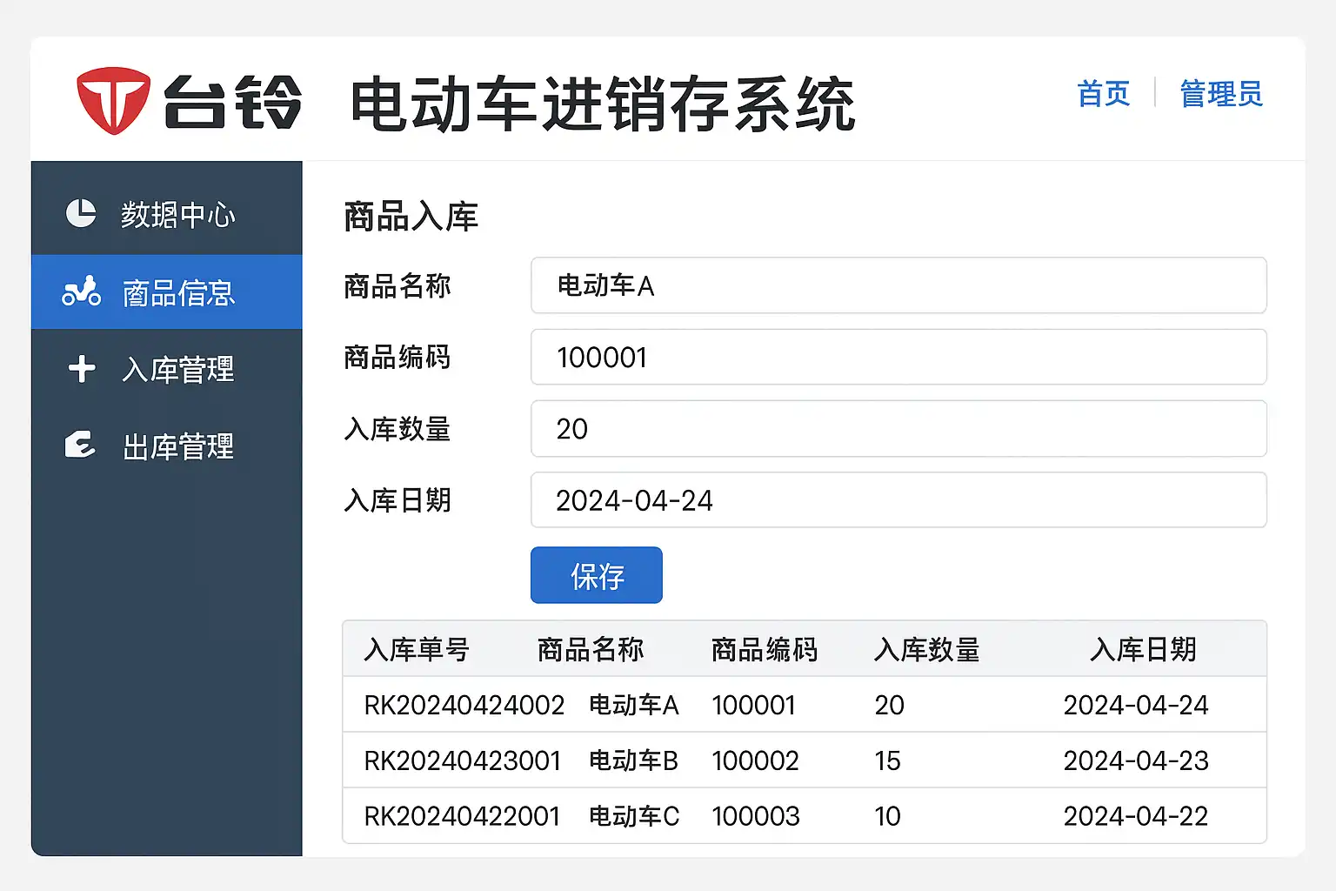The height and width of the screenshot is (891, 1336).
Task: Select order number RK20240424002
Action: coord(464,705)
